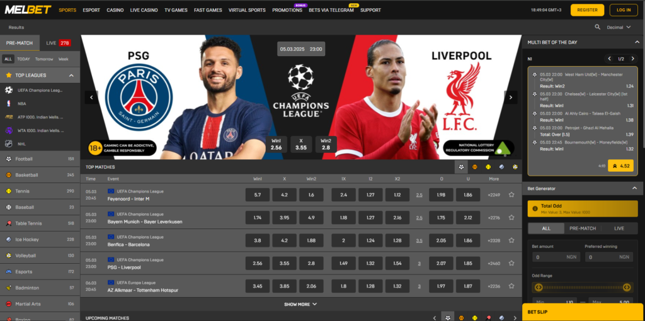
Task: Open the LIVE CASINO menu item
Action: pos(144,10)
